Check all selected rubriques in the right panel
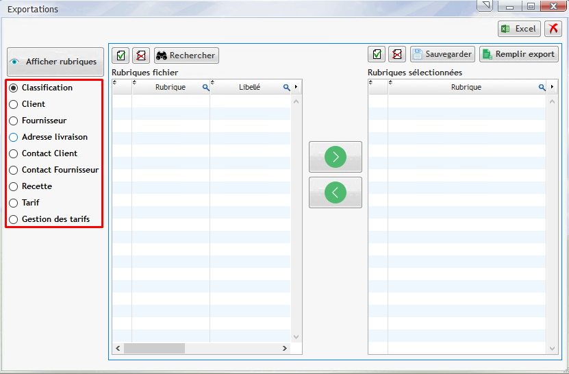The width and height of the screenshot is (569, 374). (x=376, y=54)
